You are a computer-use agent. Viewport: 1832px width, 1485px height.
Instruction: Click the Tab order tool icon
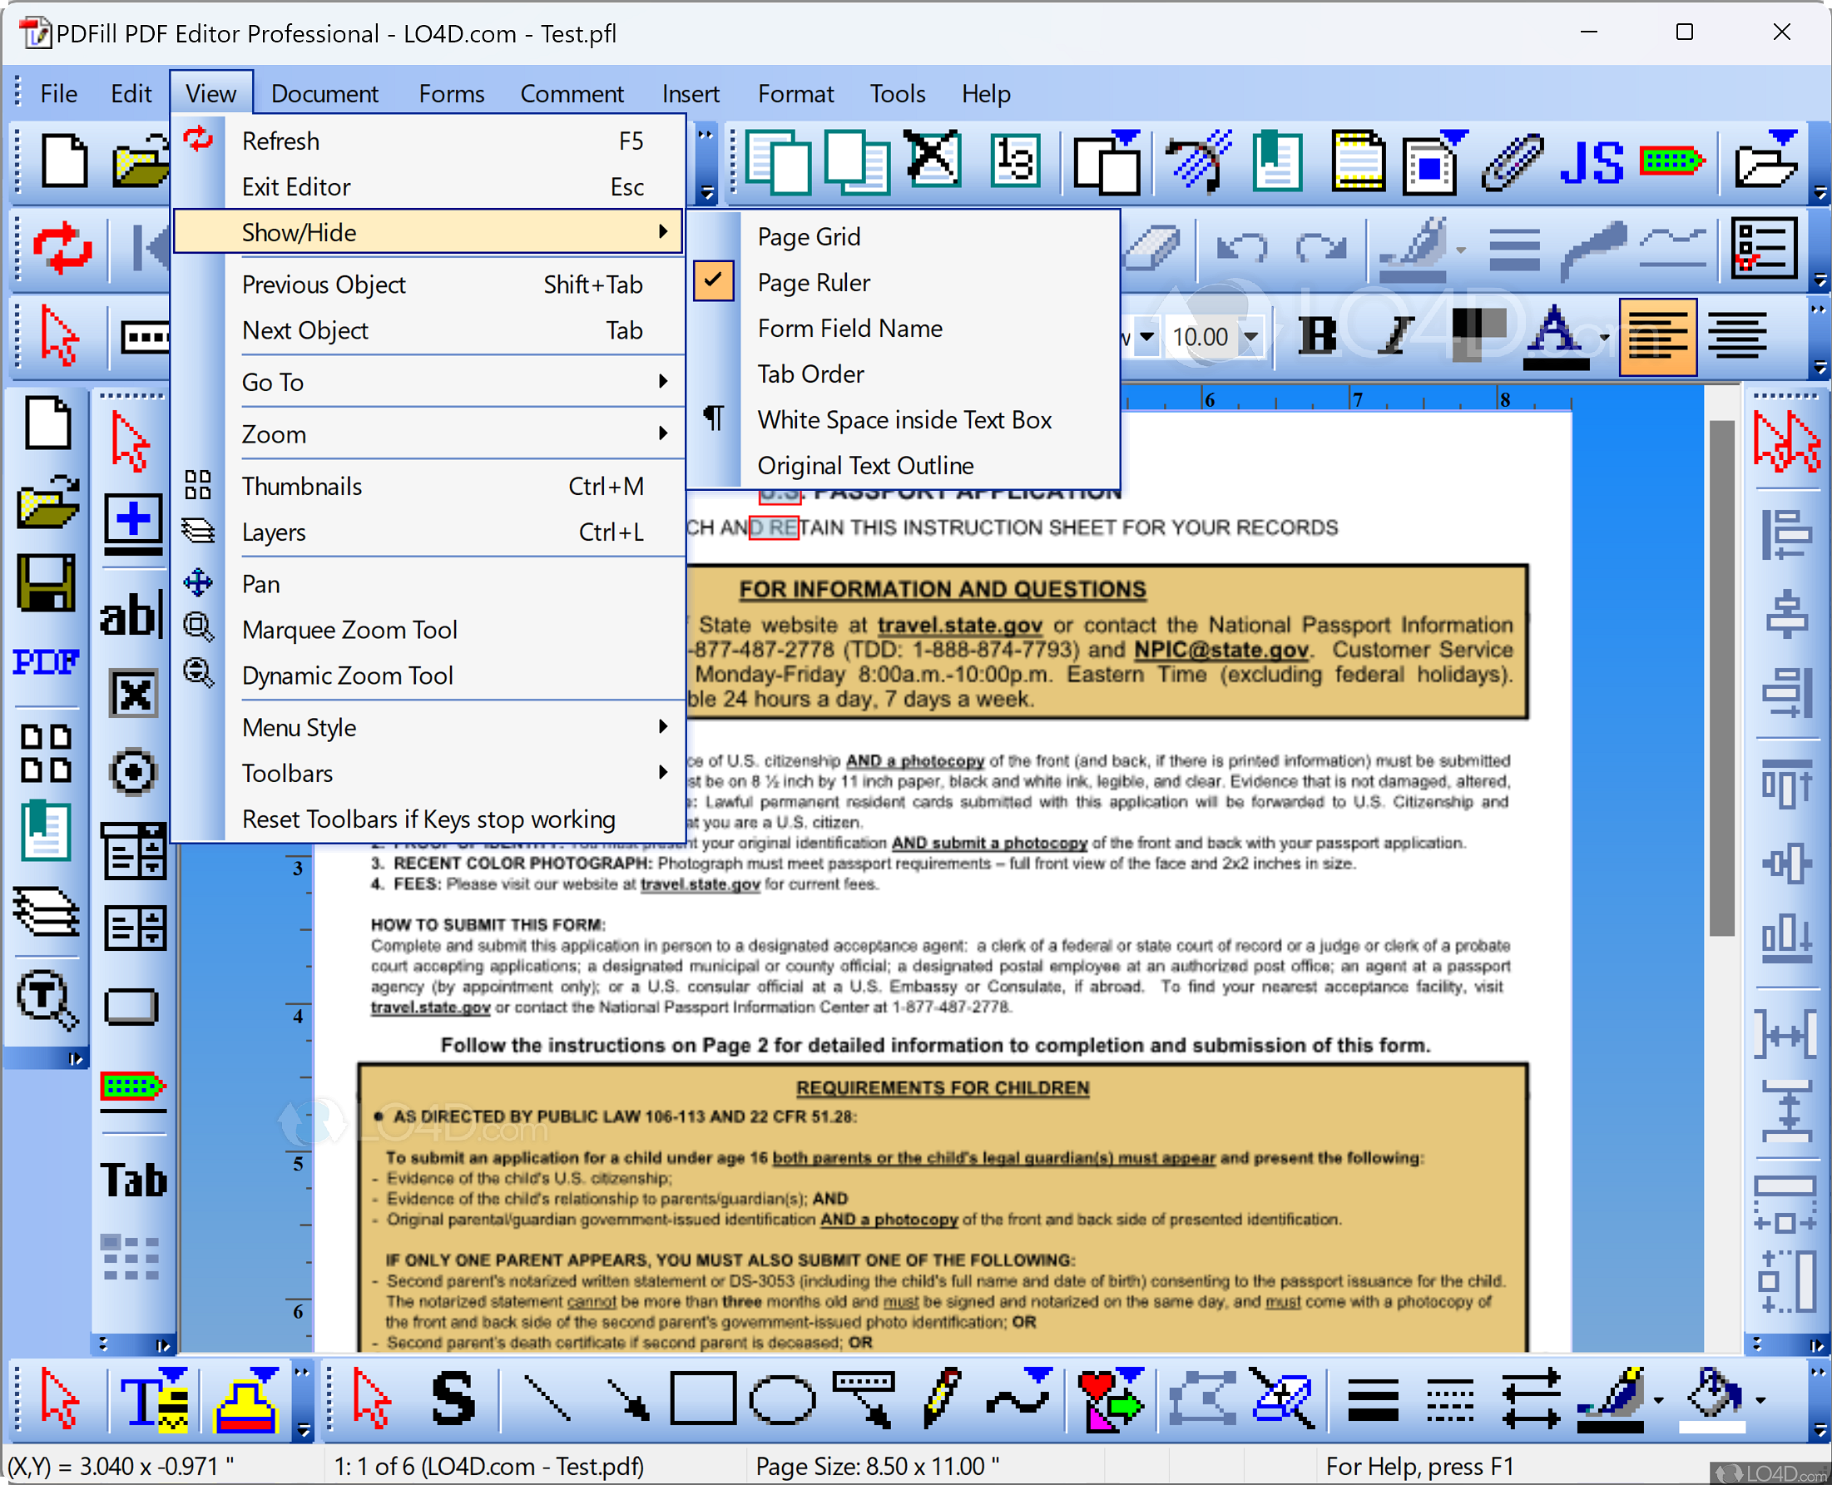[134, 1181]
